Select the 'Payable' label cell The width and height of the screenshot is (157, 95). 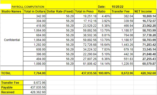click(12, 87)
